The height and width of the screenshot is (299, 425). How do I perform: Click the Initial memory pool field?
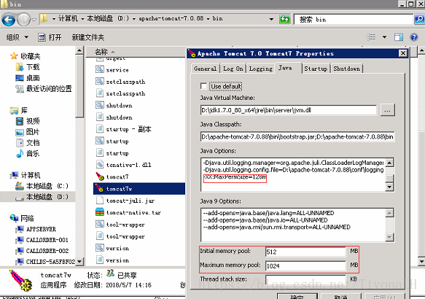pos(305,252)
